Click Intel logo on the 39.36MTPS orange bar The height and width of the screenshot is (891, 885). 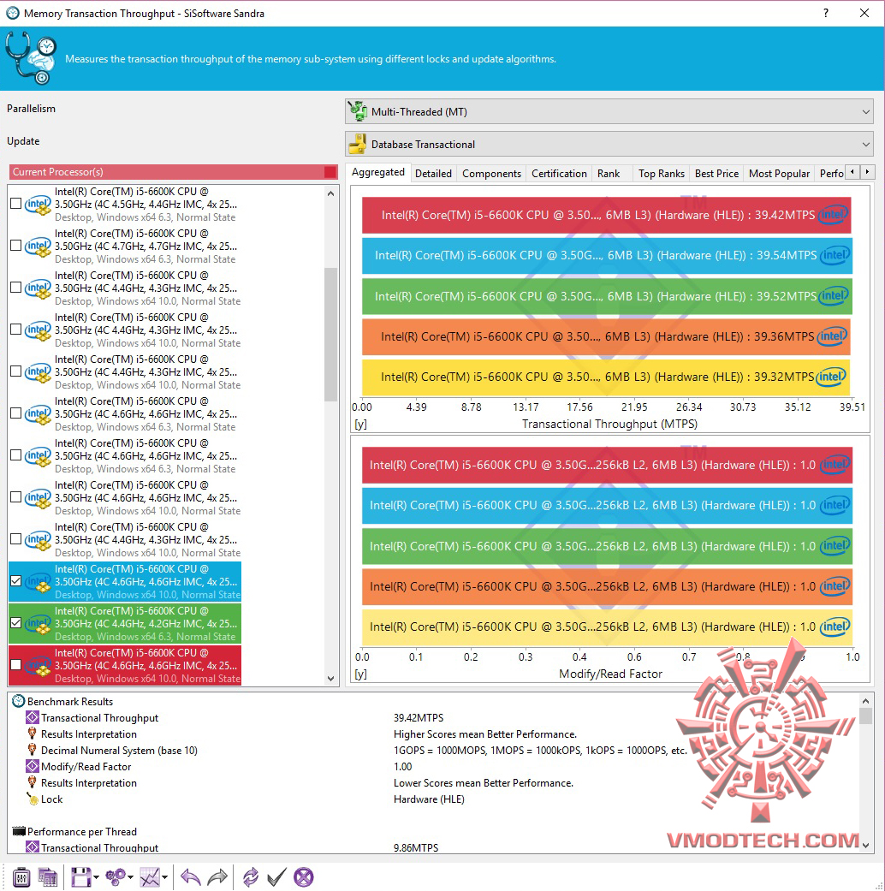click(832, 336)
